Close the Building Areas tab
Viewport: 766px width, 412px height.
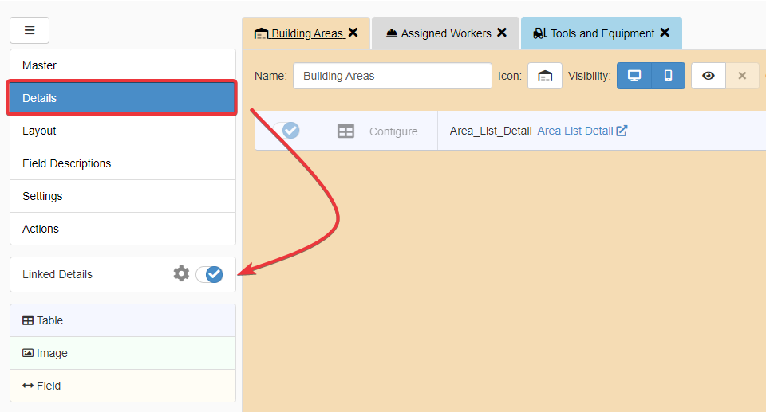pos(353,33)
